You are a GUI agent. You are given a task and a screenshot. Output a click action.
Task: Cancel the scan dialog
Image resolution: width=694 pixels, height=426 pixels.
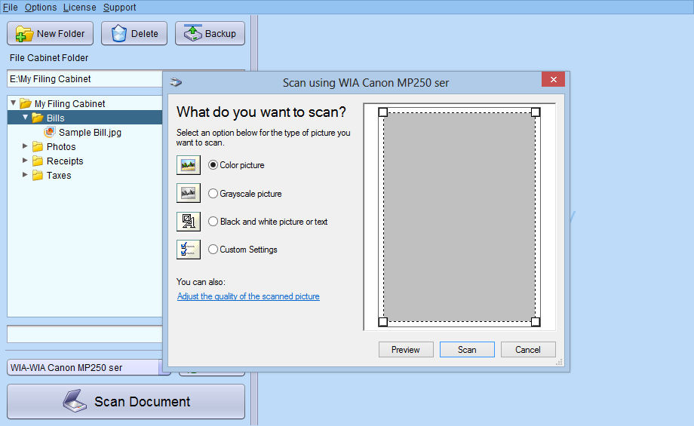tap(528, 349)
